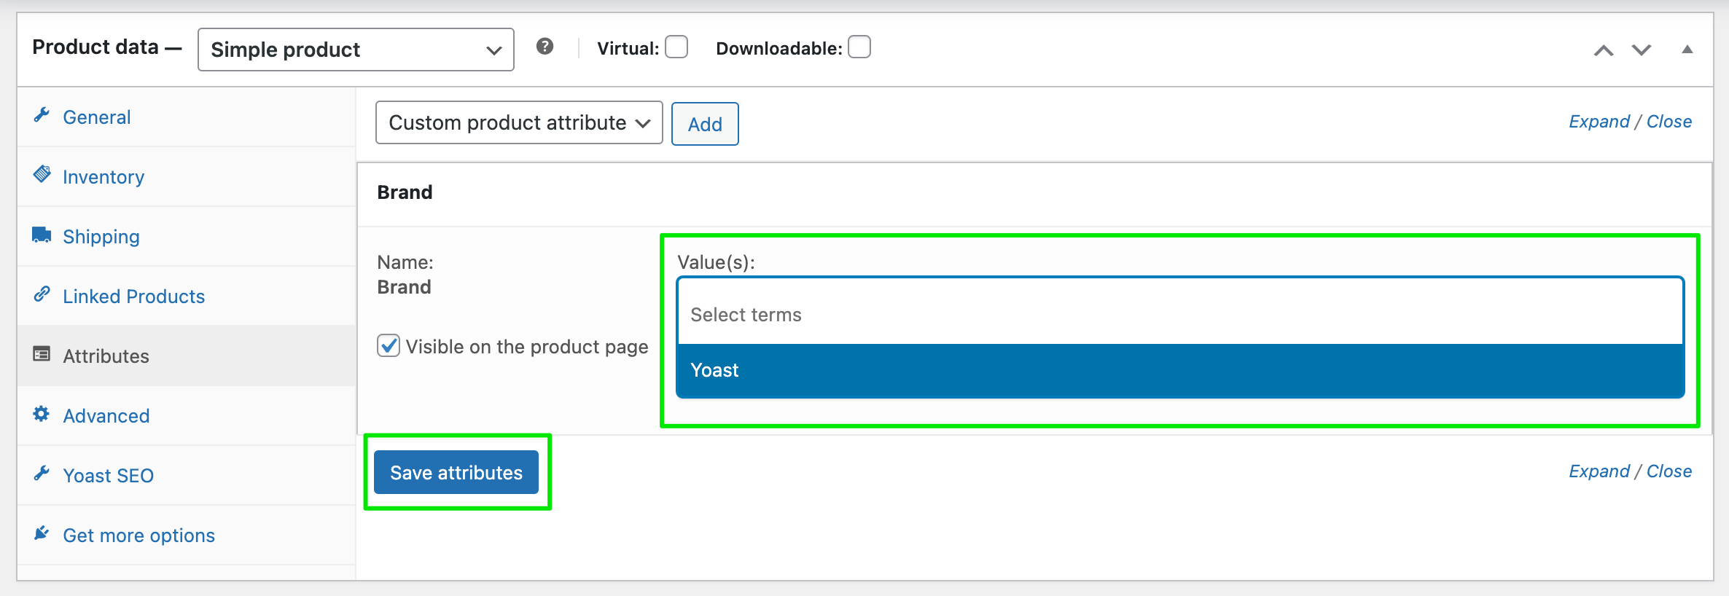Open the Inventory tab
1729x596 pixels.
point(104,177)
